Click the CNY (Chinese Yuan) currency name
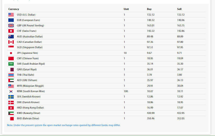The width and height of the screenshot is (215, 136). tap(28, 58)
